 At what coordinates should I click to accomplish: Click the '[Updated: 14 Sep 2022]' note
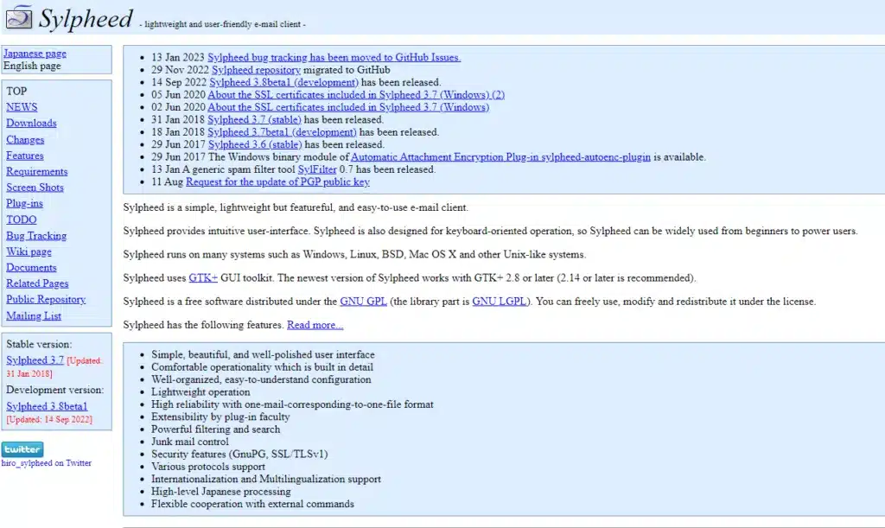(x=49, y=420)
